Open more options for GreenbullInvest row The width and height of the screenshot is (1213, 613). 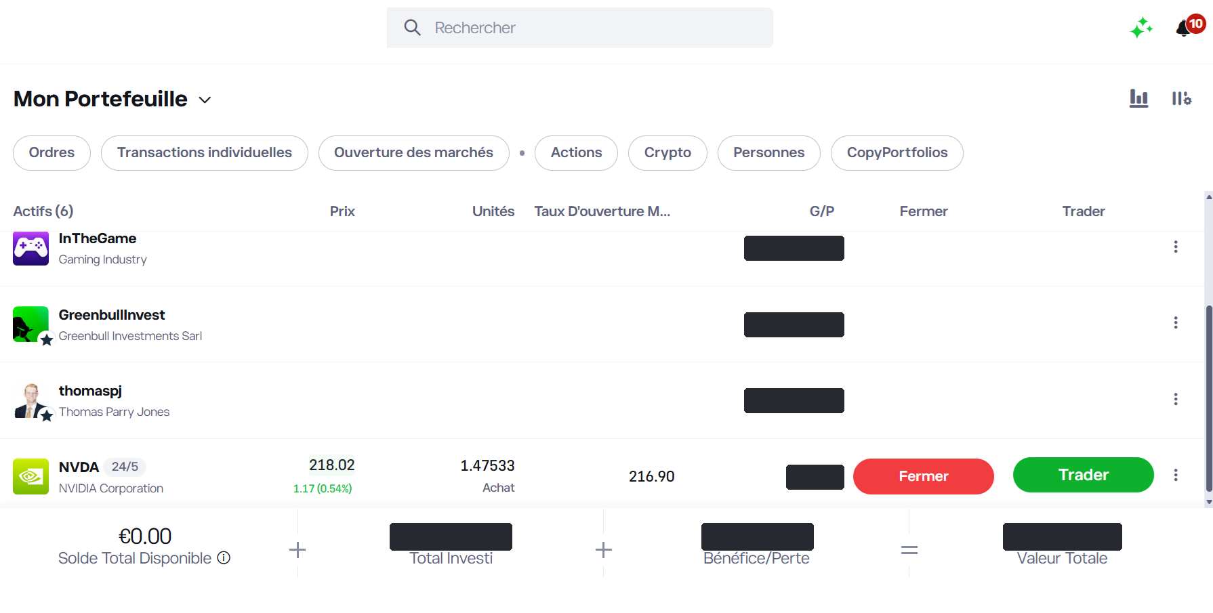[1176, 322]
